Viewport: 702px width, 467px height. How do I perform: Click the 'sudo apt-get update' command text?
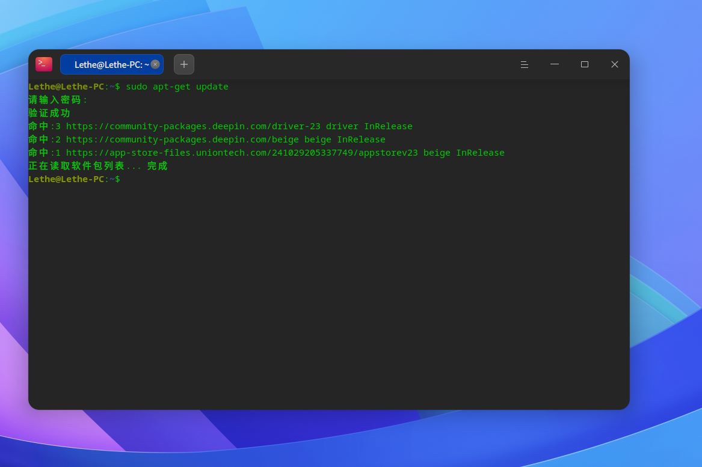pos(177,87)
